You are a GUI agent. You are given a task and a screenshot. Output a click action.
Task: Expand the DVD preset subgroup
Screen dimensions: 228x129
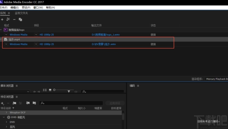(6, 122)
